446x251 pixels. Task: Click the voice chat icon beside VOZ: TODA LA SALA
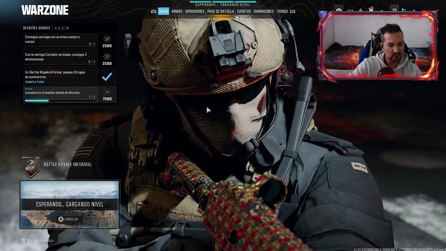[23, 241]
